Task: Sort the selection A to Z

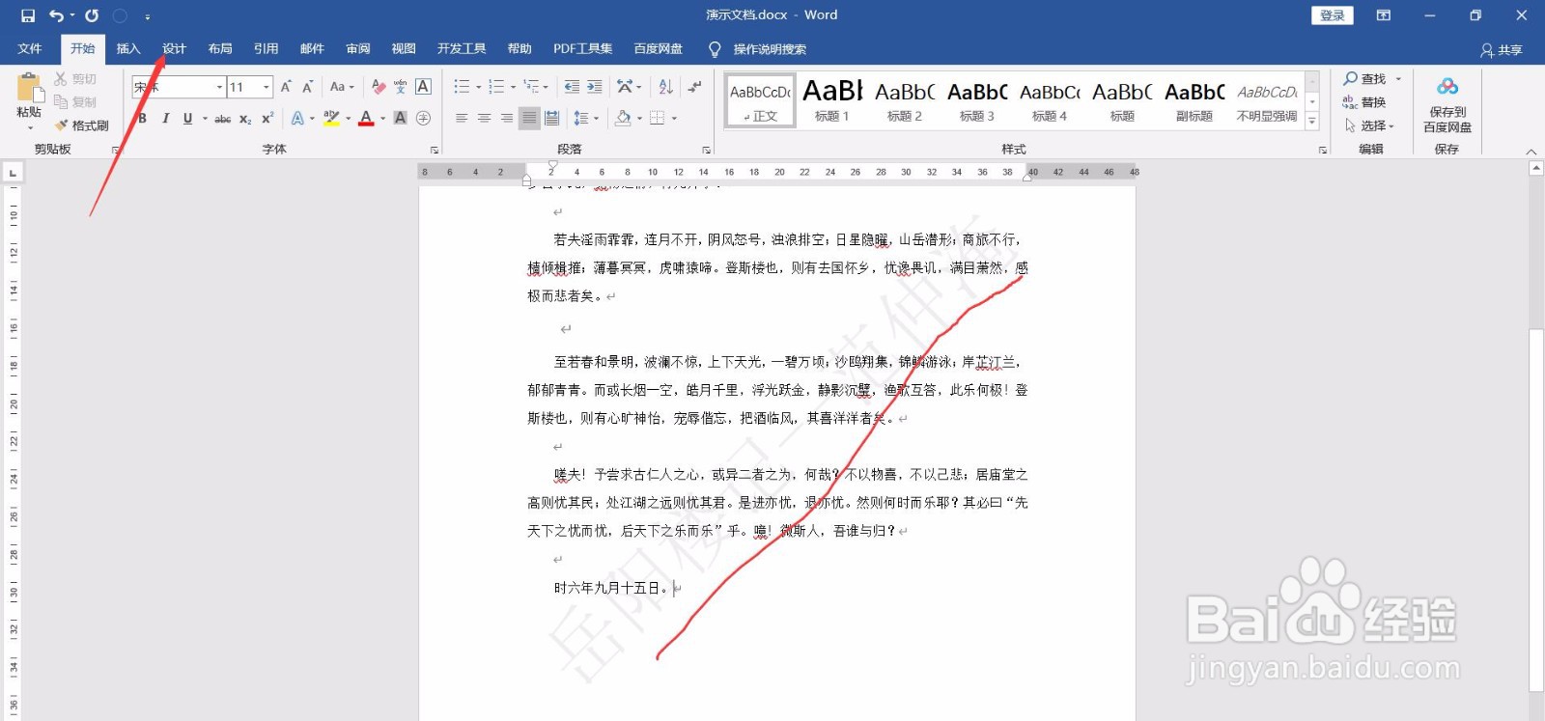Action: click(x=666, y=87)
